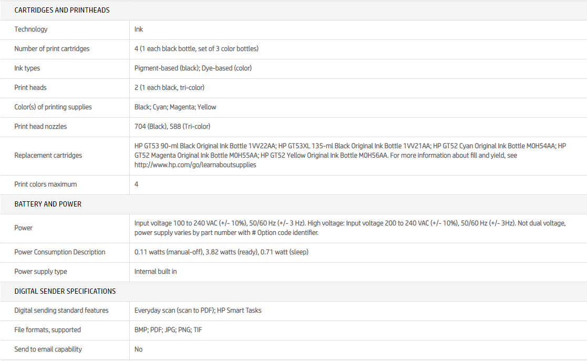This screenshot has width=587, height=361.
Task: Select the BMP; PDF; JPG; PNG; TIF value
Action: [169, 330]
